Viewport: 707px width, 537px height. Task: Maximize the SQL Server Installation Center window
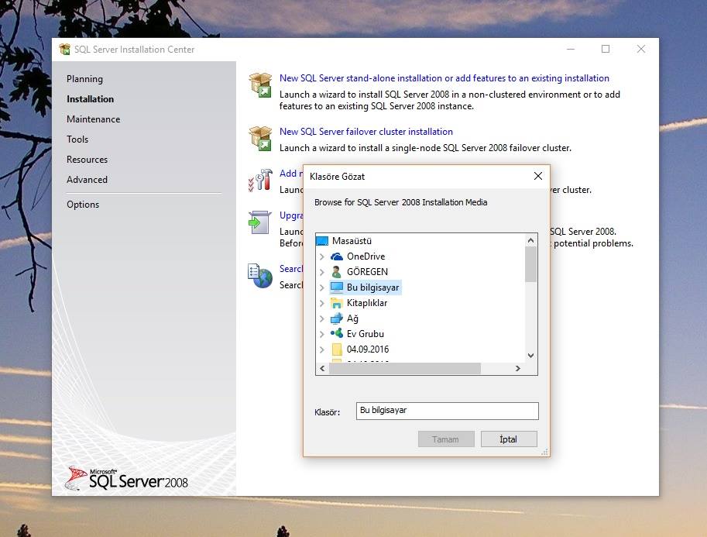[606, 49]
